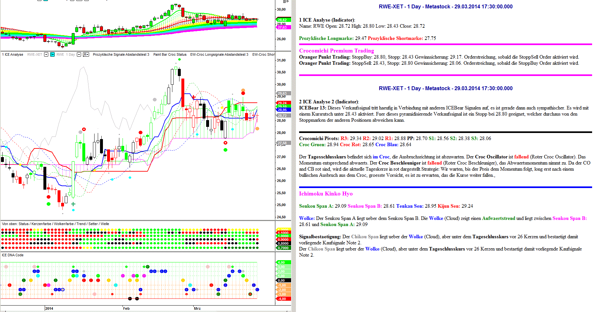Click the red 29,24 axis price label
The width and height of the screenshot is (595, 312).
[x=282, y=103]
